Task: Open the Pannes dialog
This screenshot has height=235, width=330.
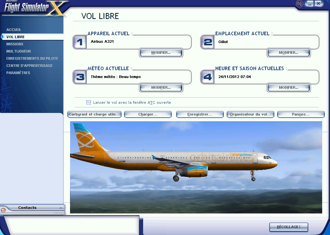Action: [301, 114]
